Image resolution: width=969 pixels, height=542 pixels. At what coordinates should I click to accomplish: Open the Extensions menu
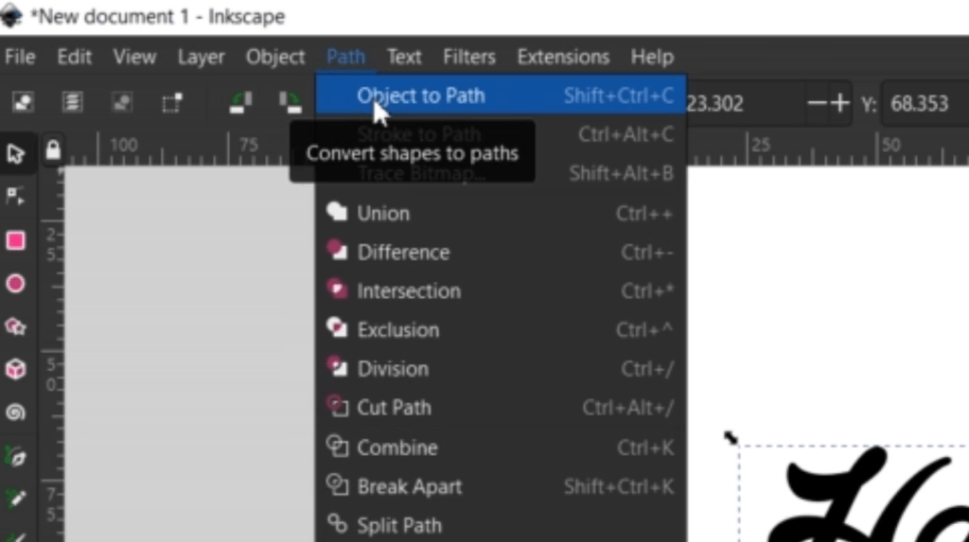(563, 57)
